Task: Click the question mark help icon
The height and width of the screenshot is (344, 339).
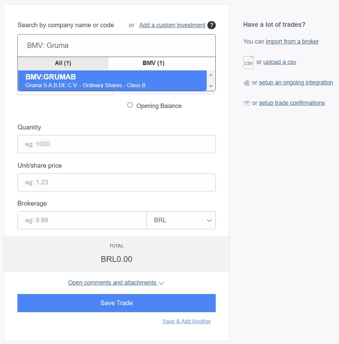Action: (212, 25)
